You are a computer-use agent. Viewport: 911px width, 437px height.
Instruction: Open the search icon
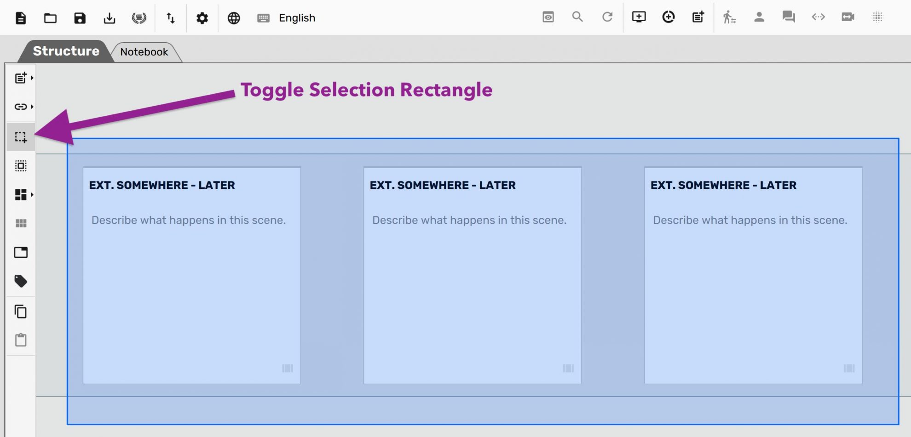point(577,17)
